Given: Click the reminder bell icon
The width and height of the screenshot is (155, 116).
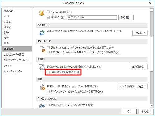Looking at the screenshot, I should pyautogui.click(x=42, y=13).
